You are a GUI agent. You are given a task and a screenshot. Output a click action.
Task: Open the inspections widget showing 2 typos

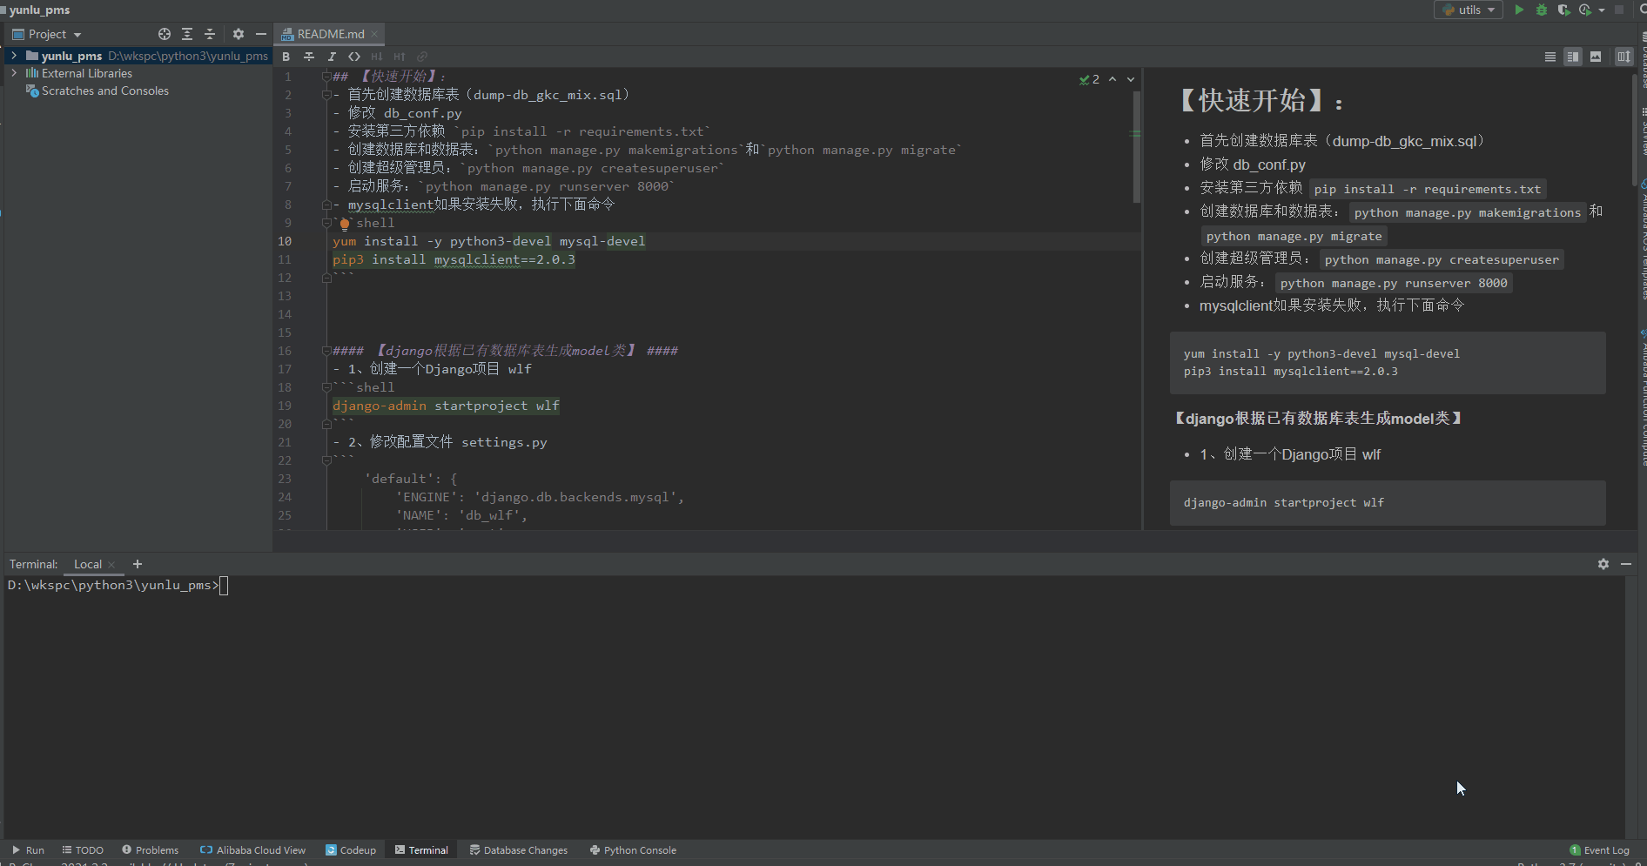[x=1089, y=79]
